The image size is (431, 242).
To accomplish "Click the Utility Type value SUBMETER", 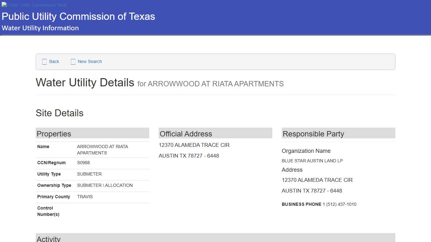I will (x=89, y=174).
